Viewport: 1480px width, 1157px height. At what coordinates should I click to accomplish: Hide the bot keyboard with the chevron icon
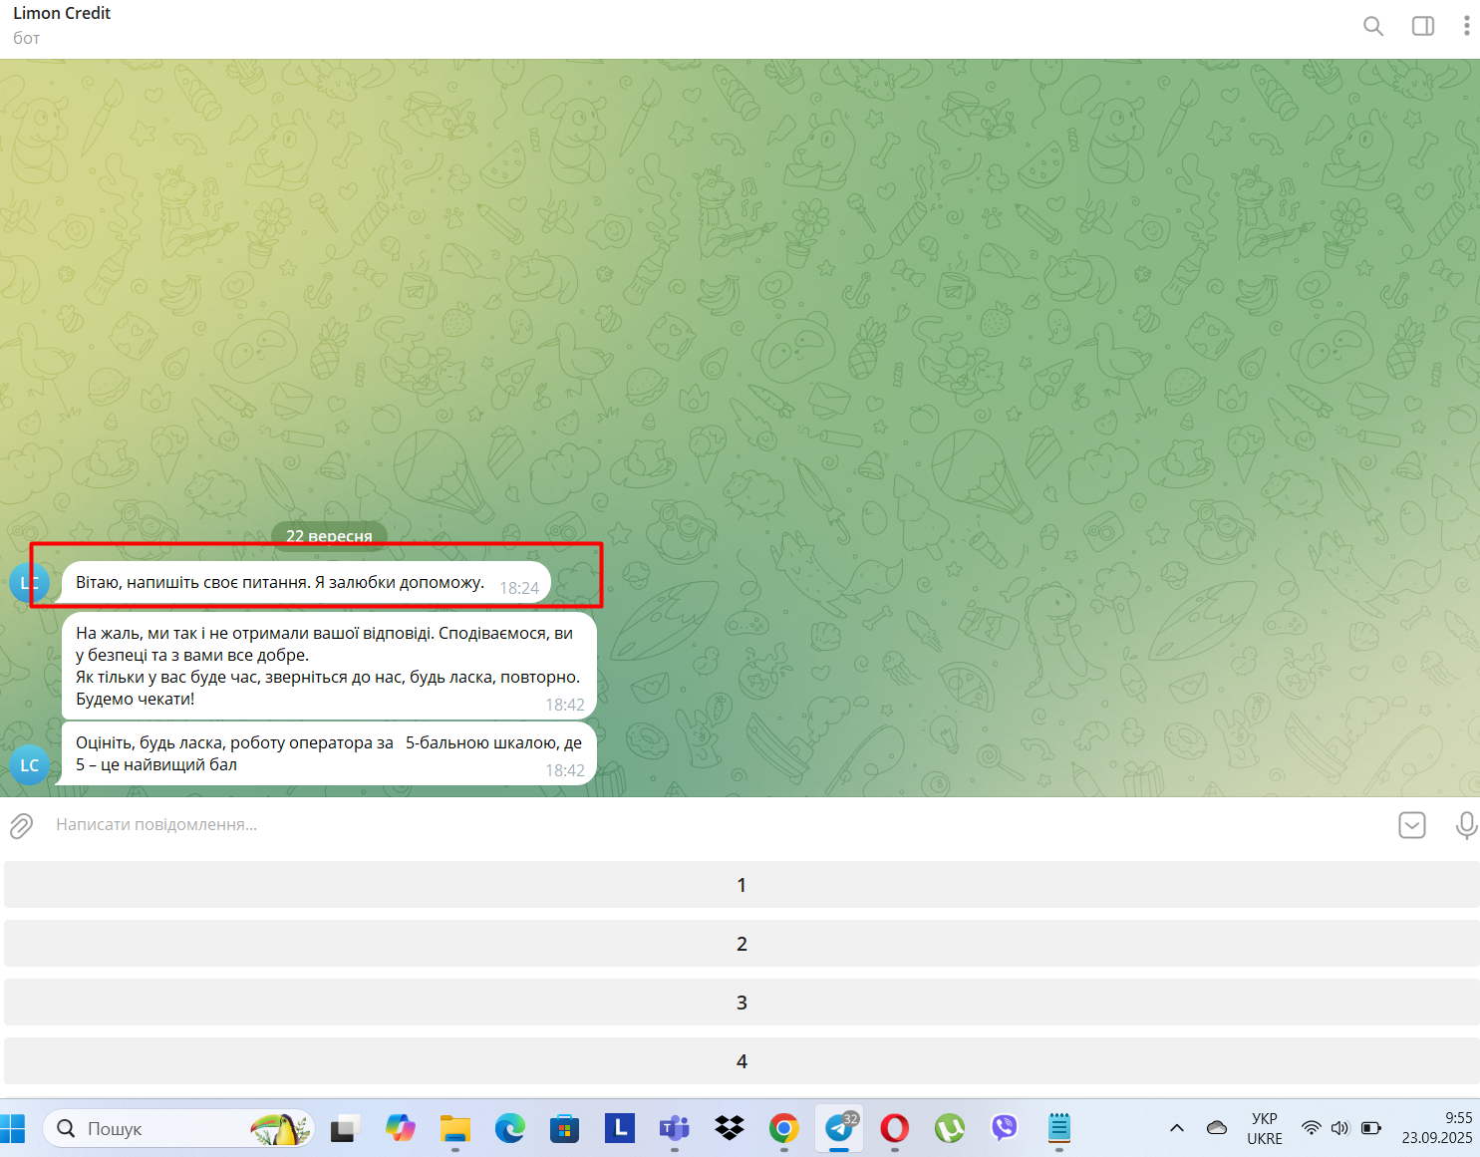(x=1412, y=825)
